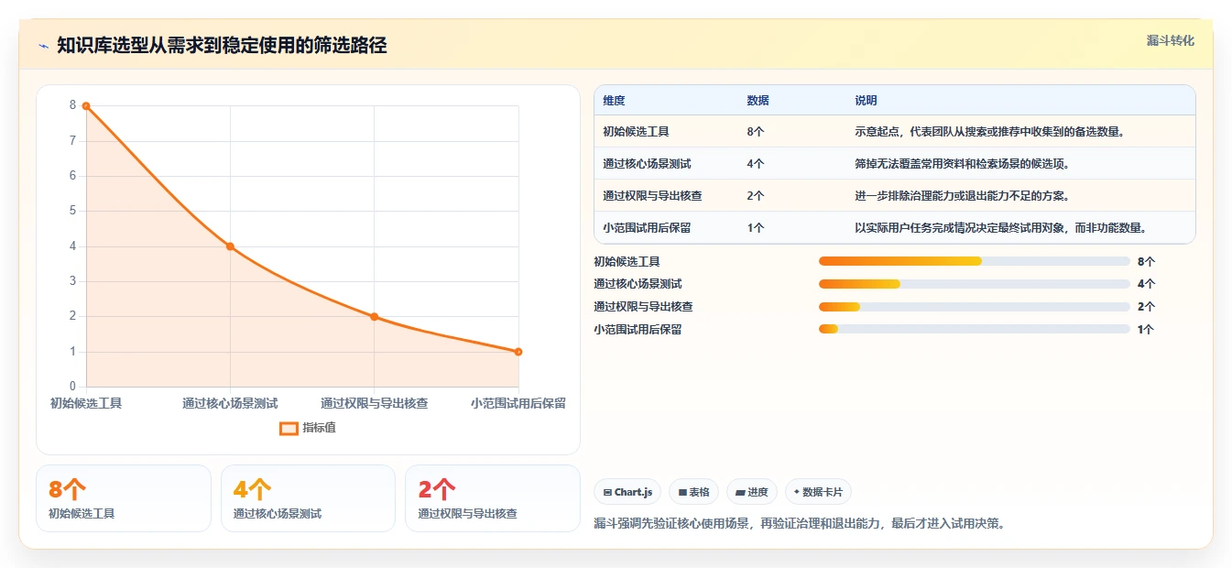This screenshot has height=568, width=1232.
Task: Click the 通过权限与导出核查 progress bar
Action: [x=975, y=307]
